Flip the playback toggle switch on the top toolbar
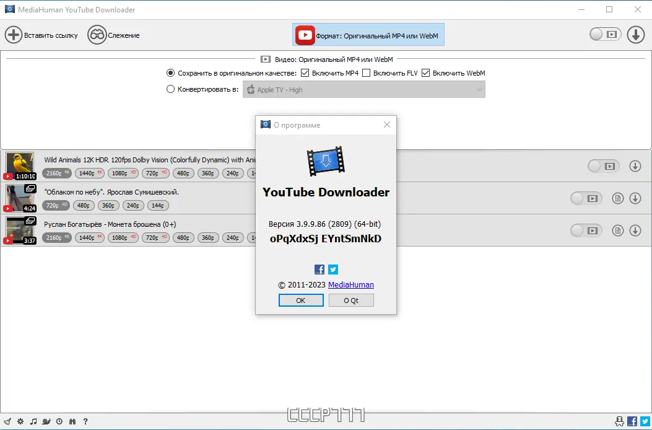This screenshot has width=652, height=430. [x=605, y=35]
